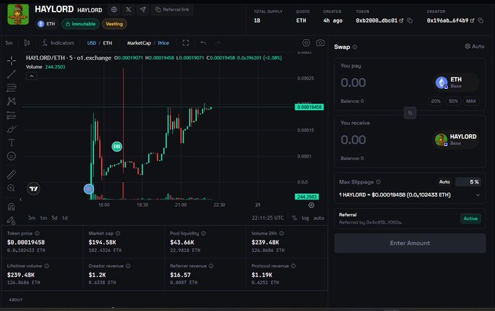Screen dimensions: 495x311
Task: Activate the zoom in tool
Action: click(x=12, y=189)
